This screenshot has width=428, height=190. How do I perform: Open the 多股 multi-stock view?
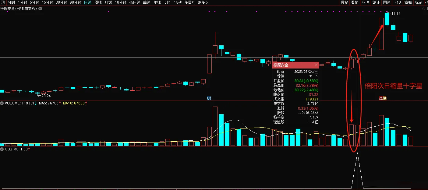click(366, 2)
